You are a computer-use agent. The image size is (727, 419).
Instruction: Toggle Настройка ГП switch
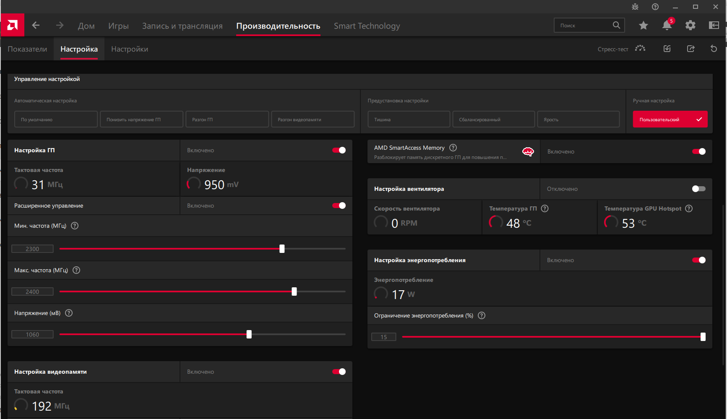339,150
